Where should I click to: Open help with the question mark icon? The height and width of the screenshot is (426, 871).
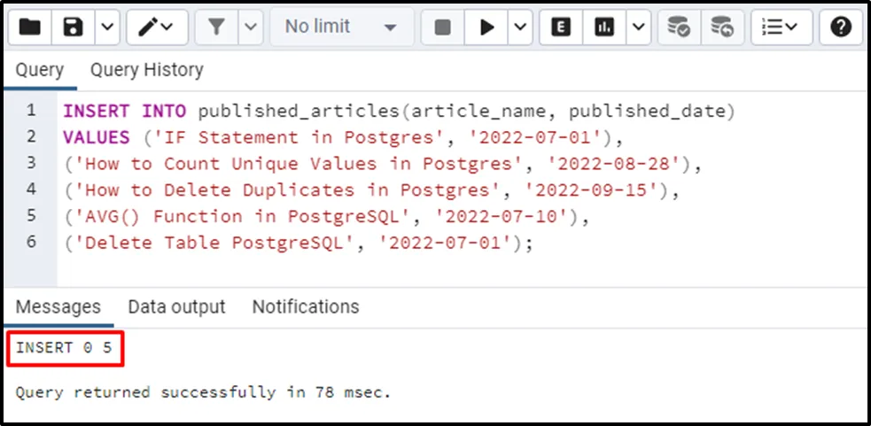click(841, 27)
